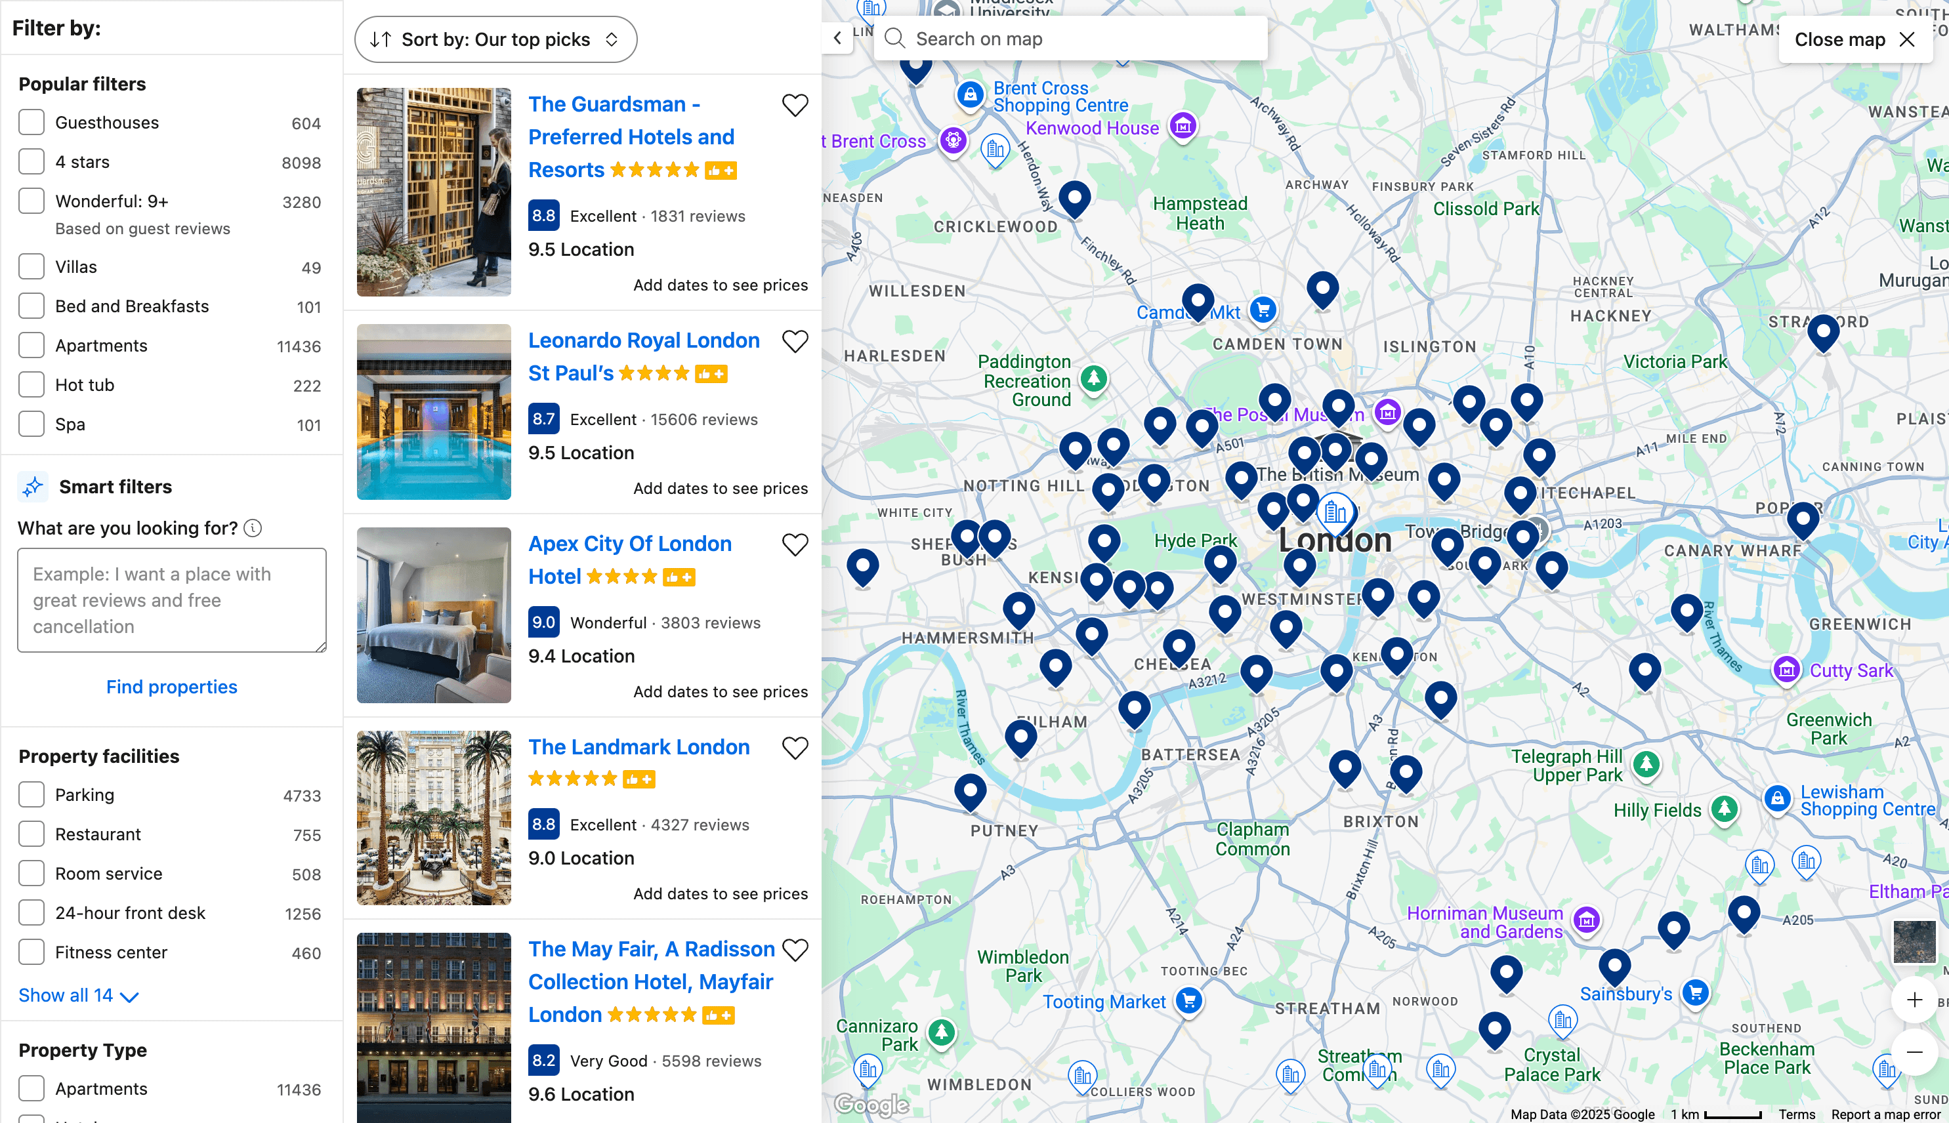Click the map zoom out minus button

point(1914,1052)
